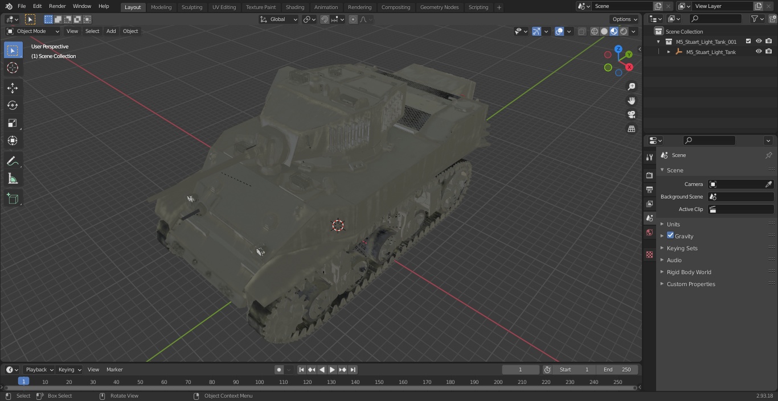Open Object Mode dropdown
The height and width of the screenshot is (401, 778).
point(33,31)
